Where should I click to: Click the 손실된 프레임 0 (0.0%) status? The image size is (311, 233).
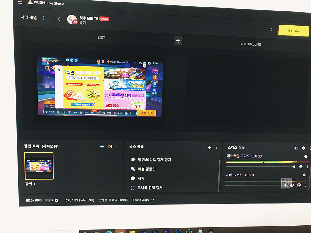point(114,200)
